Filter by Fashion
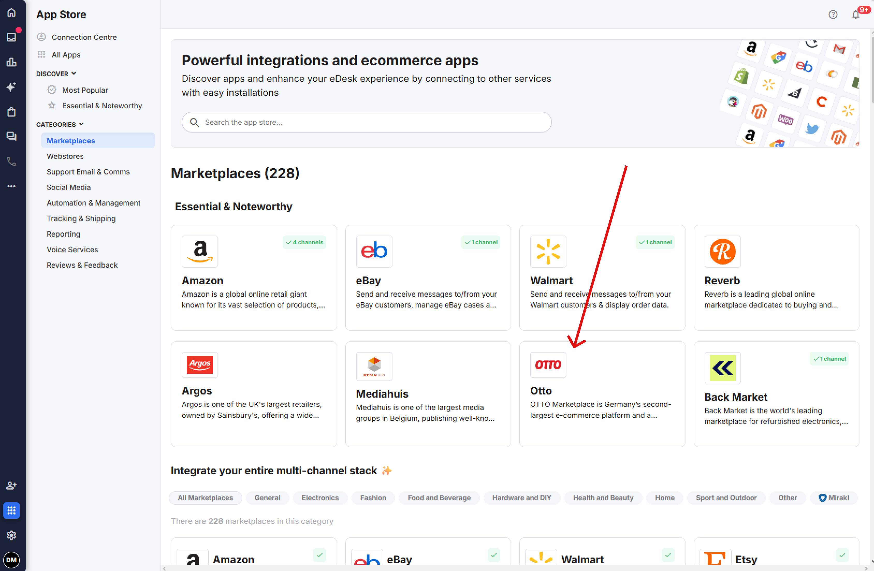874x571 pixels. pyautogui.click(x=373, y=497)
